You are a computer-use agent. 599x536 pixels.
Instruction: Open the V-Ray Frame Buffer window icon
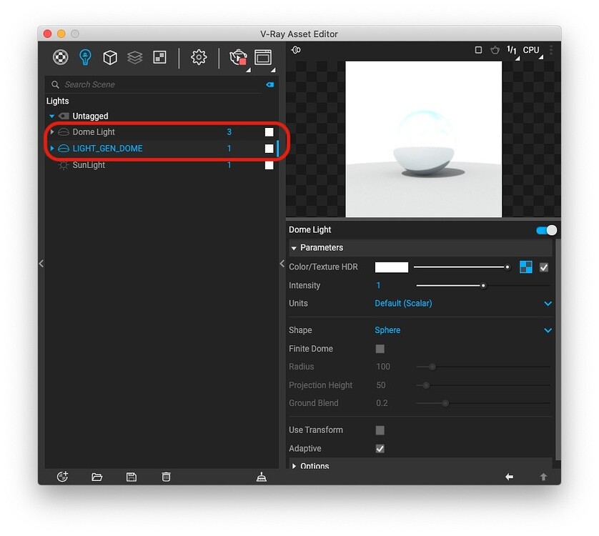[262, 57]
